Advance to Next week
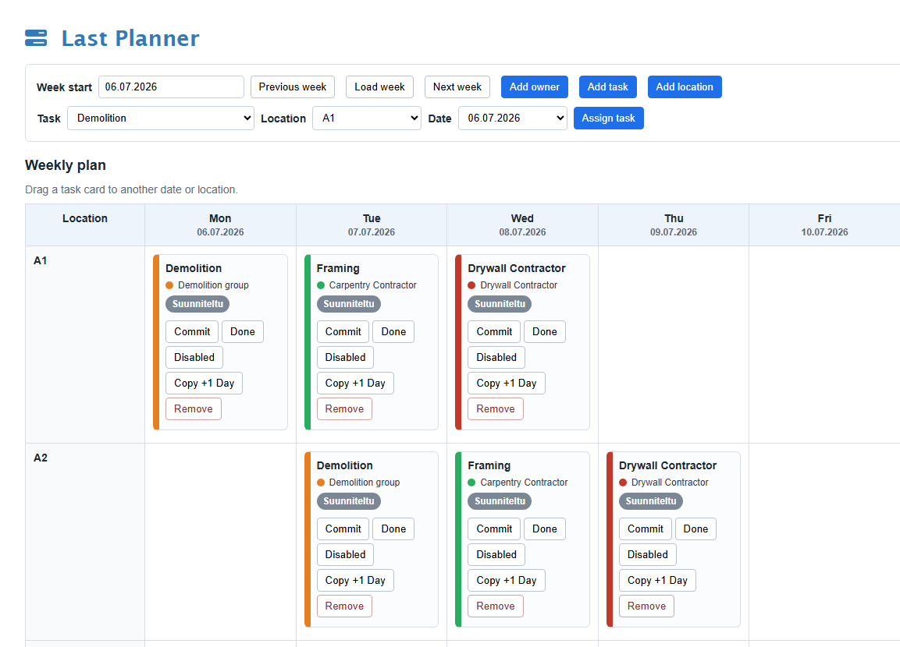 457,87
